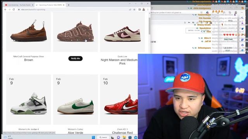Click Size Chart in background window
The image size is (248, 139).
tap(228, 39)
